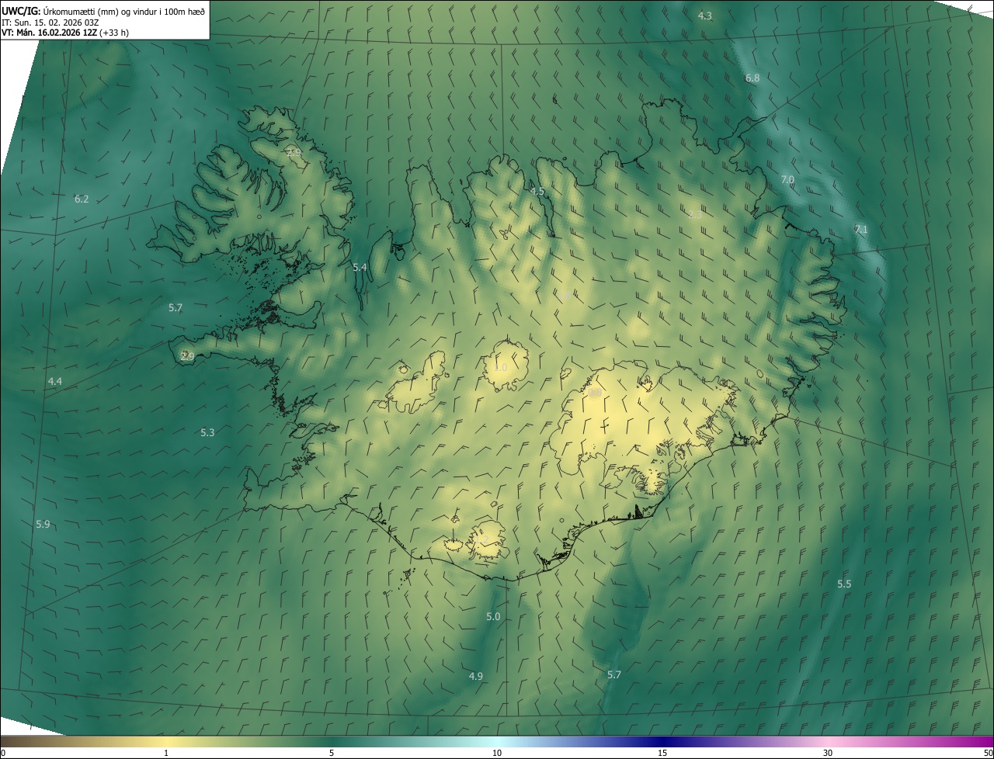This screenshot has height=759, width=994.
Task: Select the 4.5 value label on north coast
Action: [537, 191]
